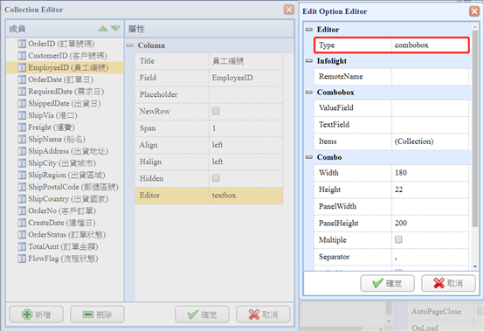Move member up with green up arrow
The image size is (484, 331).
point(103,29)
